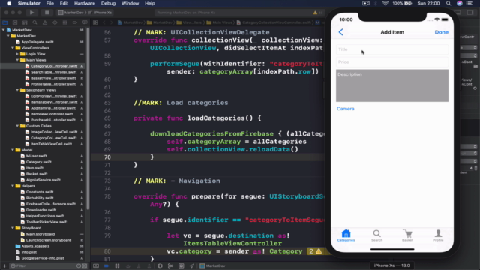Collapse the Model folder
The width and height of the screenshot is (480, 270).
pos(13,150)
